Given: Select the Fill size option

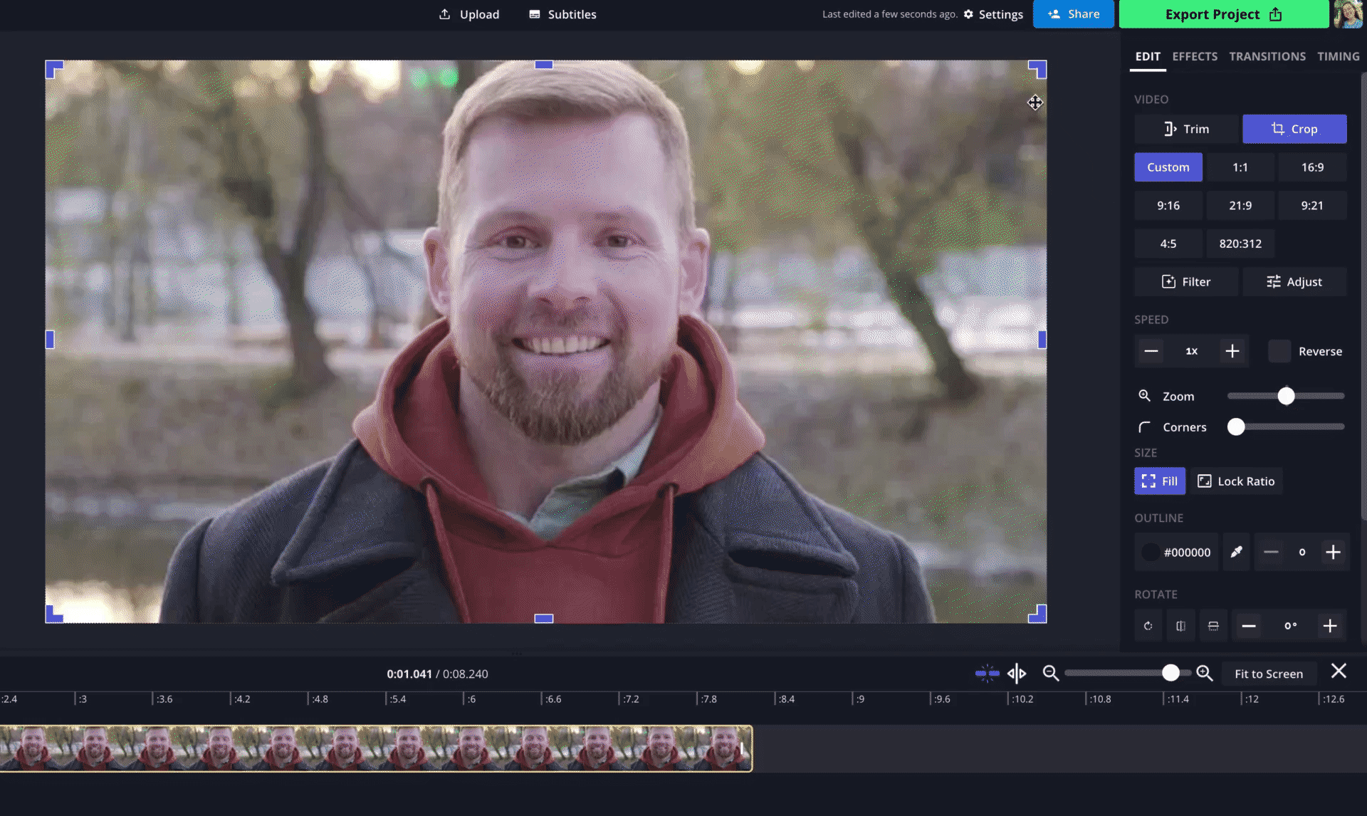Looking at the screenshot, I should click(1159, 481).
